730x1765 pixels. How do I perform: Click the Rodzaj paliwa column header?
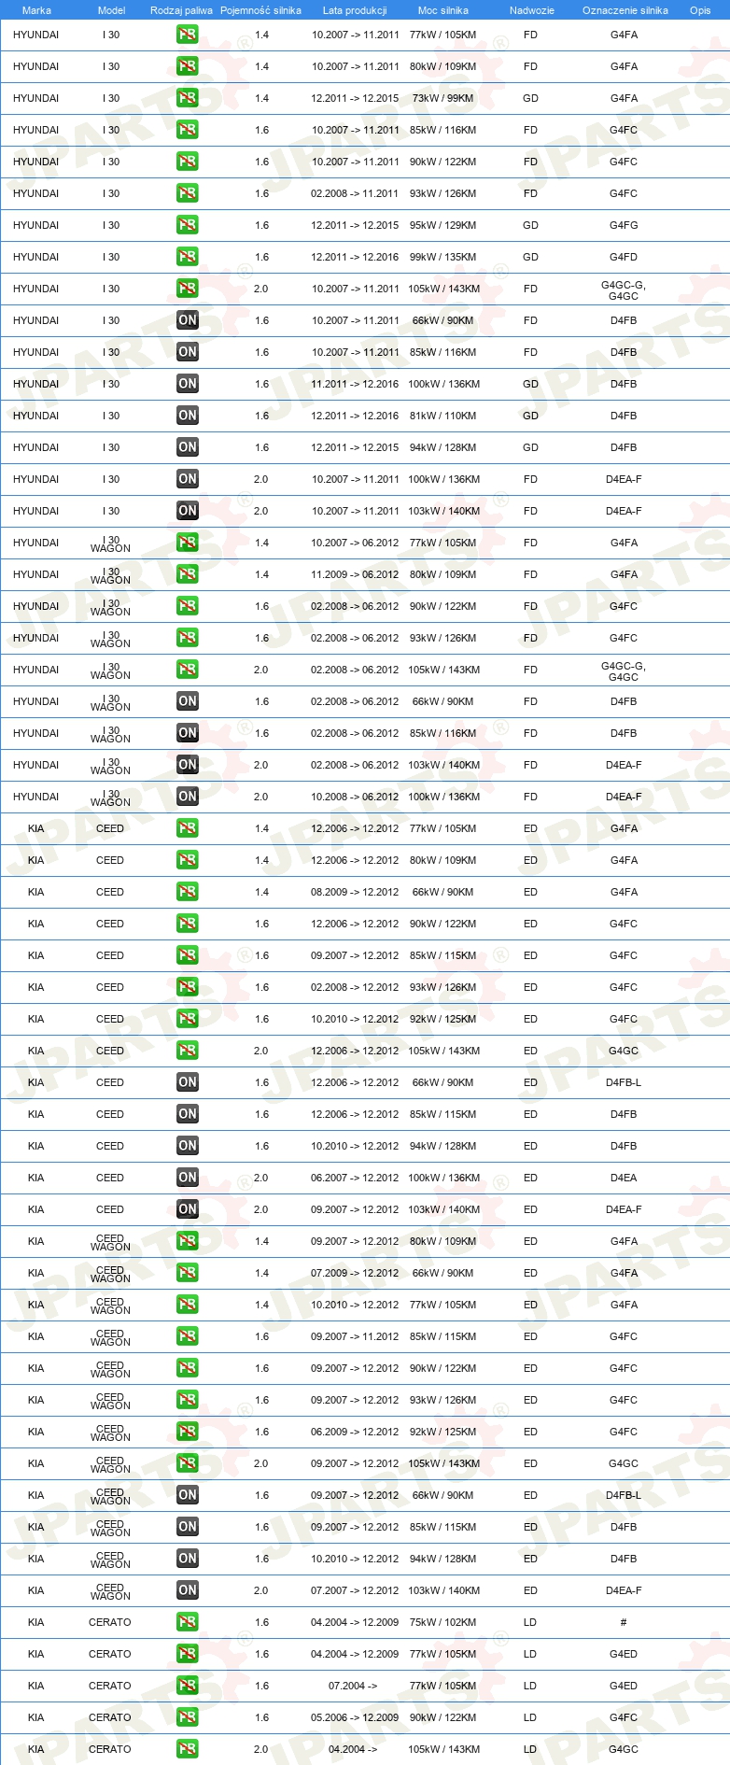coord(181,10)
